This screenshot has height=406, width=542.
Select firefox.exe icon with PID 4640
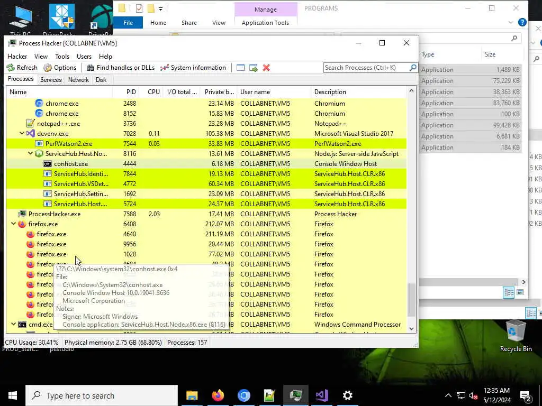tap(30, 234)
